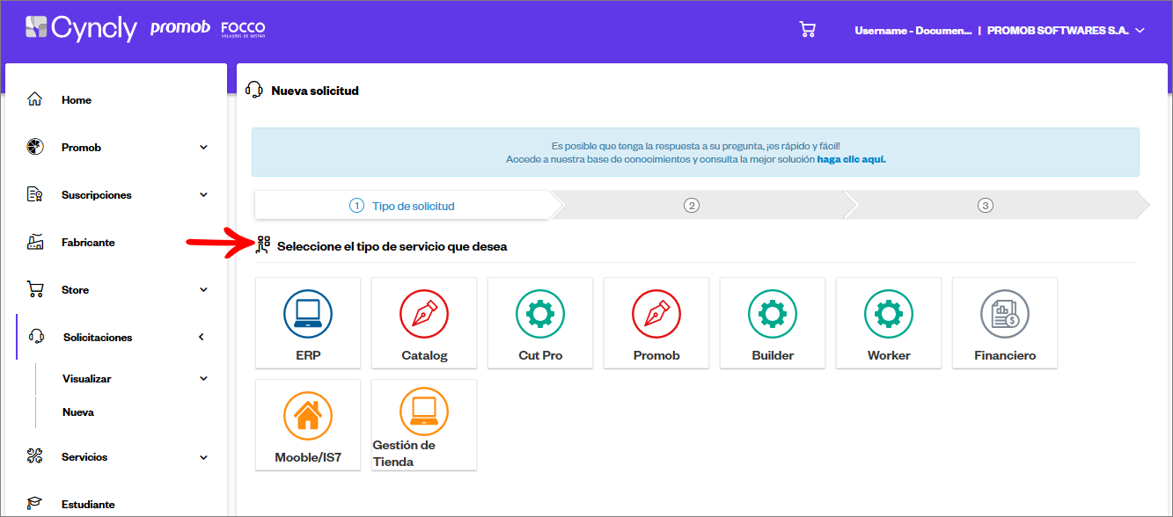Expand the Servicios chevron
1173x517 pixels.
203,457
